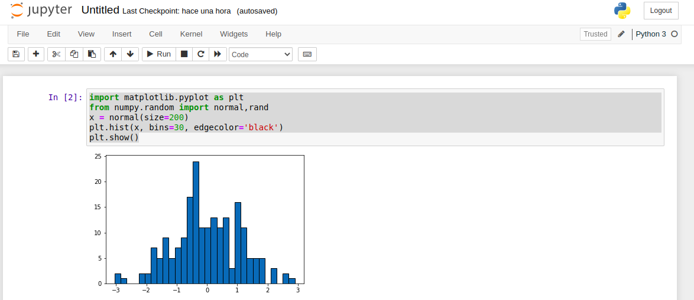Open the command palette keyboard icon
This screenshot has width=694, height=300.
tap(307, 54)
